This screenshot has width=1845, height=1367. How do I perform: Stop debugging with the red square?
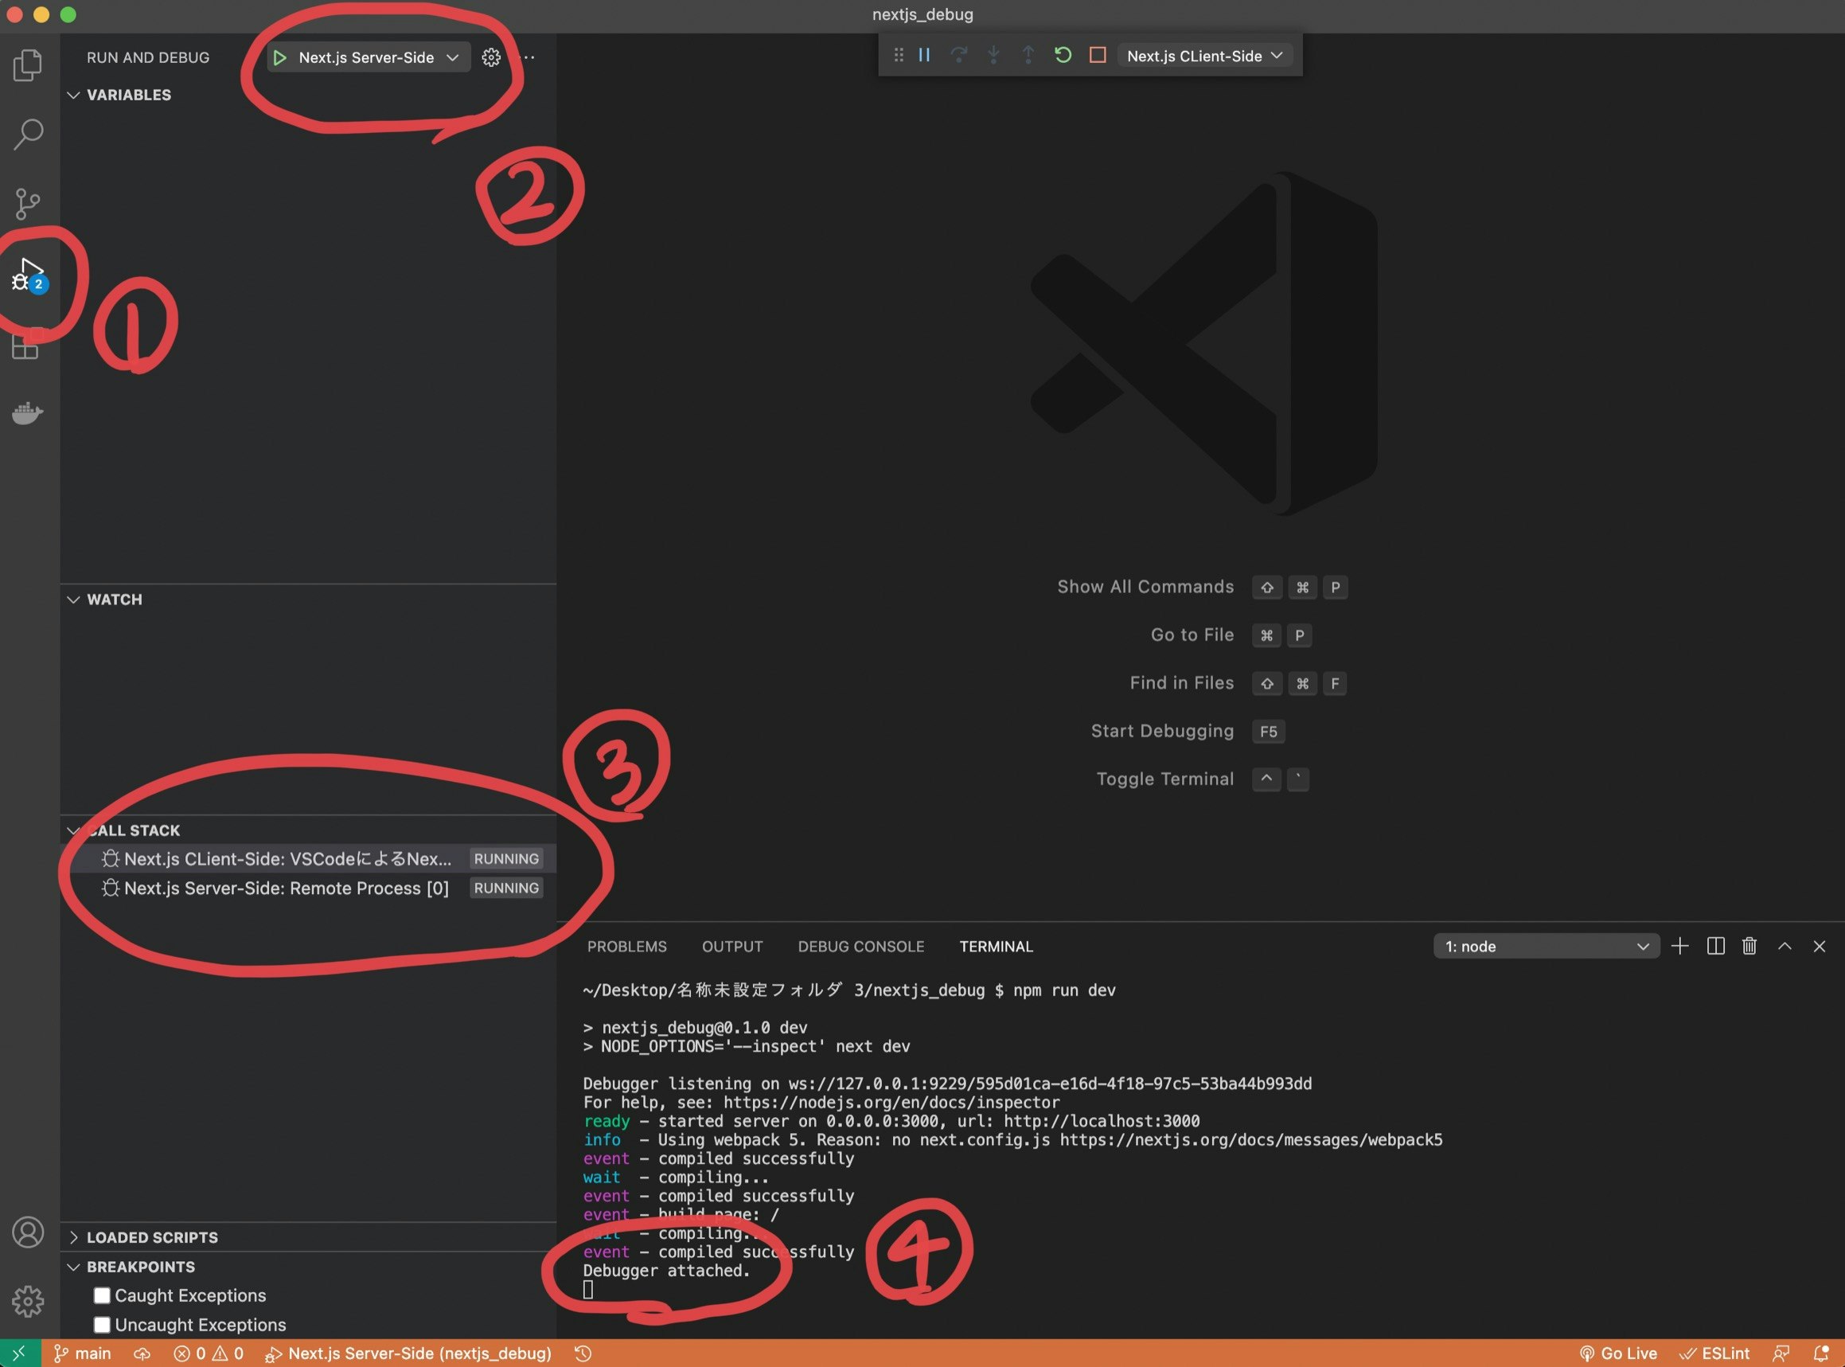pyautogui.click(x=1097, y=56)
